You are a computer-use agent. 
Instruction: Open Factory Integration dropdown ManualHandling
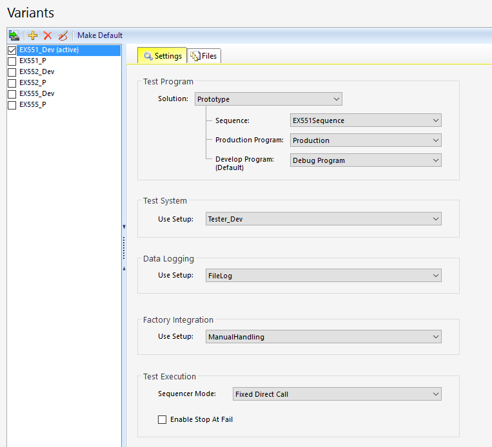click(324, 337)
